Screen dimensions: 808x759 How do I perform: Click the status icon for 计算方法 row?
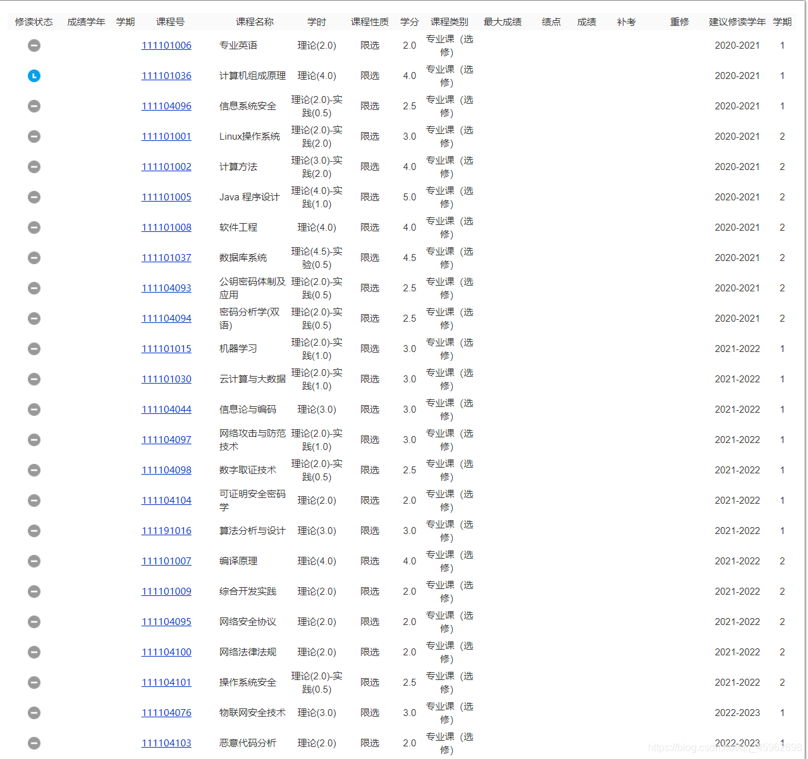coord(34,167)
